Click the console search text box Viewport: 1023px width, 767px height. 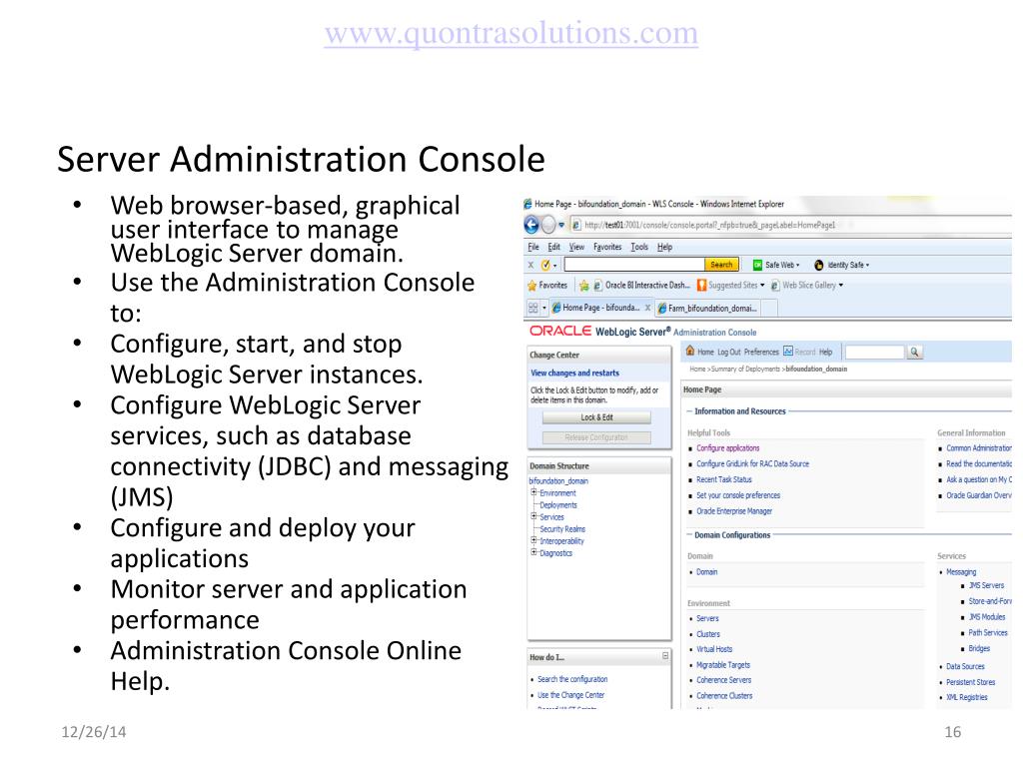click(x=875, y=353)
